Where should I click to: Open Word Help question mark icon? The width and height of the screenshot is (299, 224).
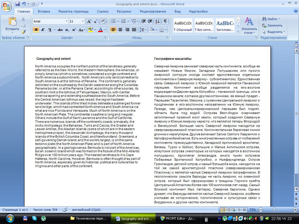[296, 11]
